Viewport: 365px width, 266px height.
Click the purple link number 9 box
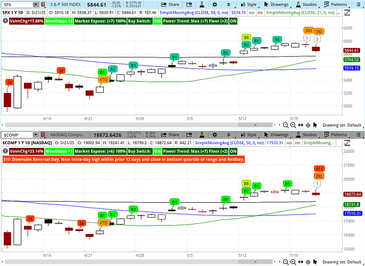coord(43,135)
